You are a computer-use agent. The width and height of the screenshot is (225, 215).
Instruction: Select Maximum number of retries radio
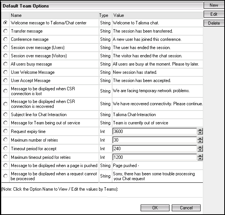click(x=6, y=140)
